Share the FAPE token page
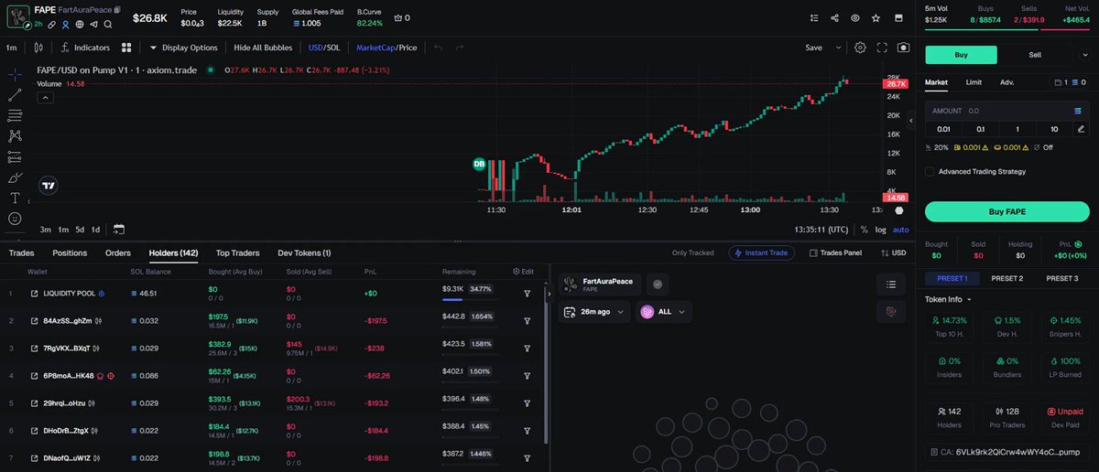Image resolution: width=1099 pixels, height=472 pixels. 834,17
